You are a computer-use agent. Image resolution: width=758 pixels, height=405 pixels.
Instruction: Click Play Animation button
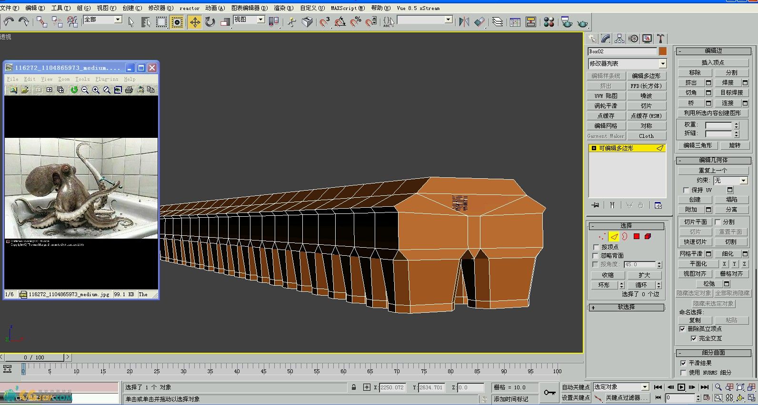681,387
